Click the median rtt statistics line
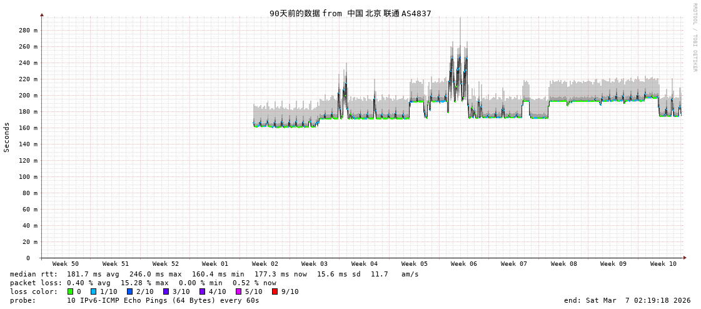 (x=214, y=274)
